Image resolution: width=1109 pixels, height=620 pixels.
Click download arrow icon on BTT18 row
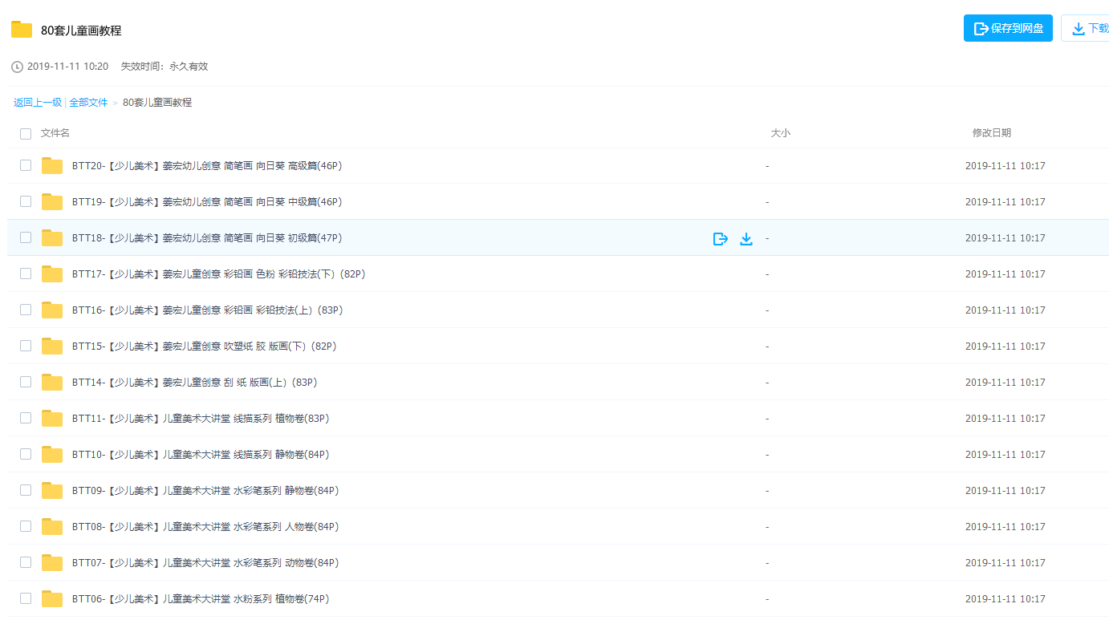pyautogui.click(x=746, y=238)
